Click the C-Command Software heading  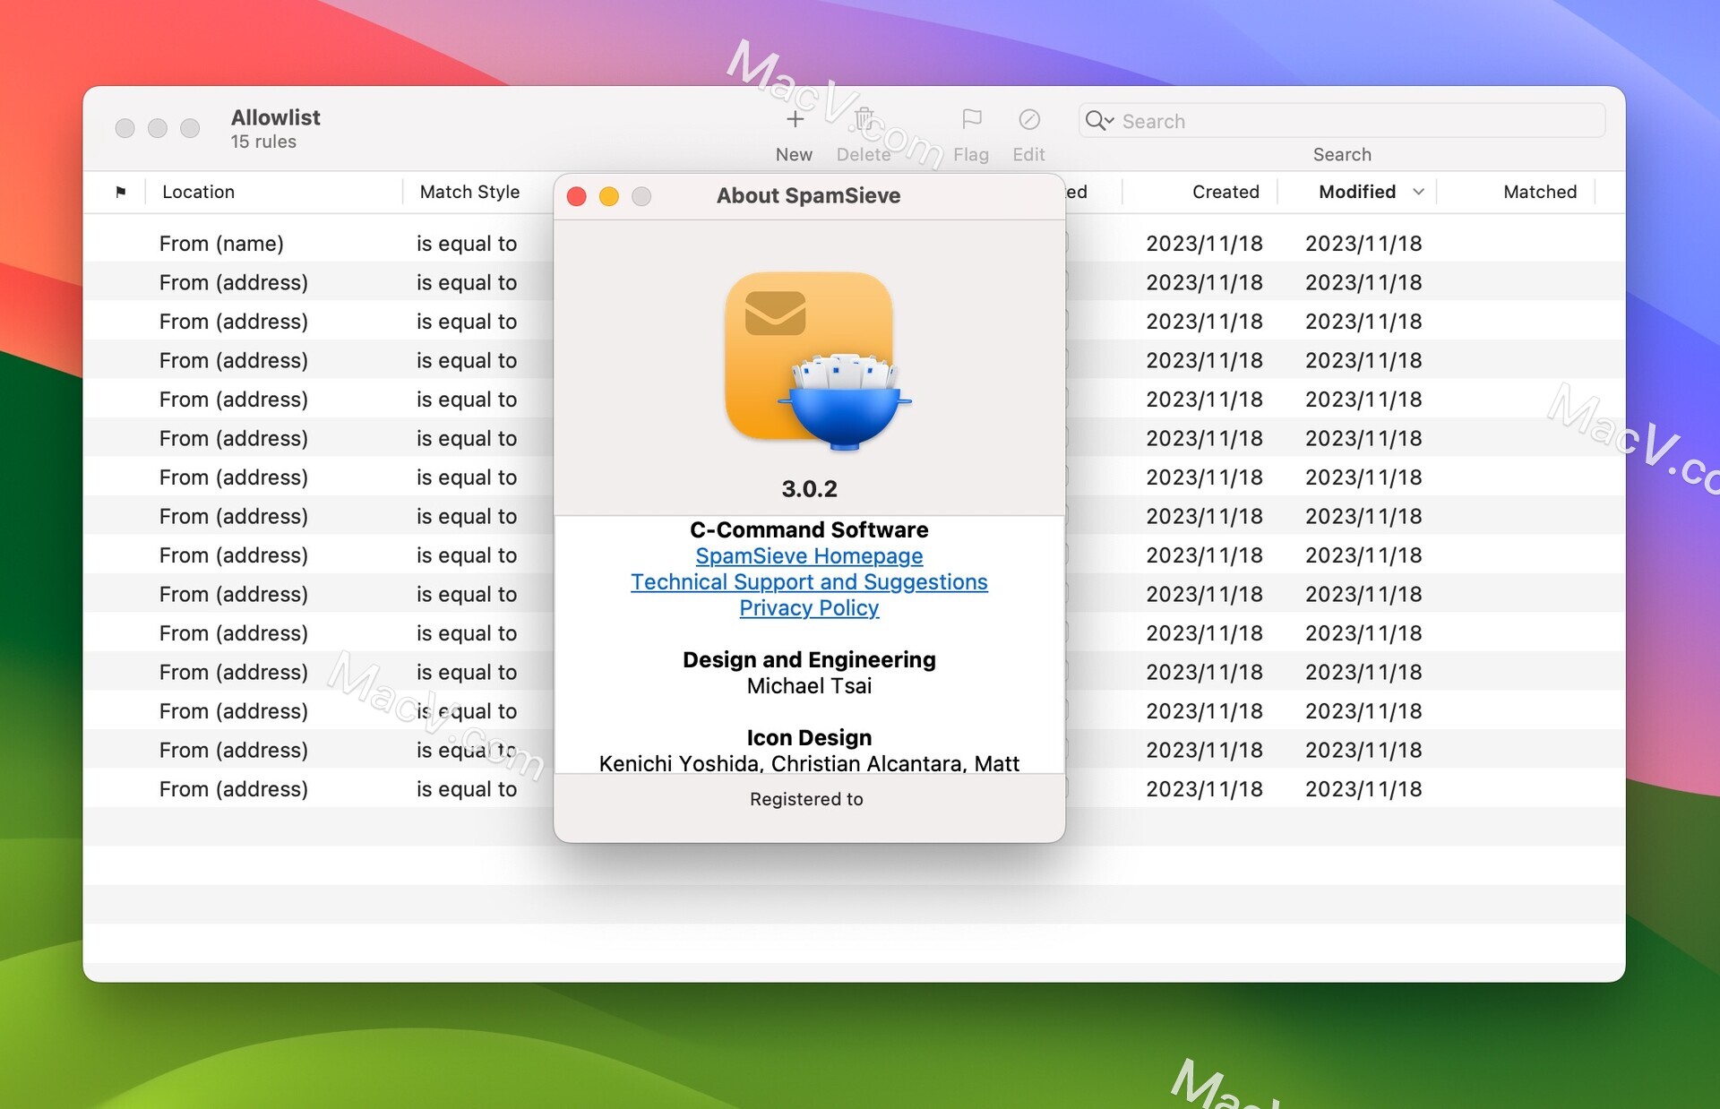tap(809, 530)
